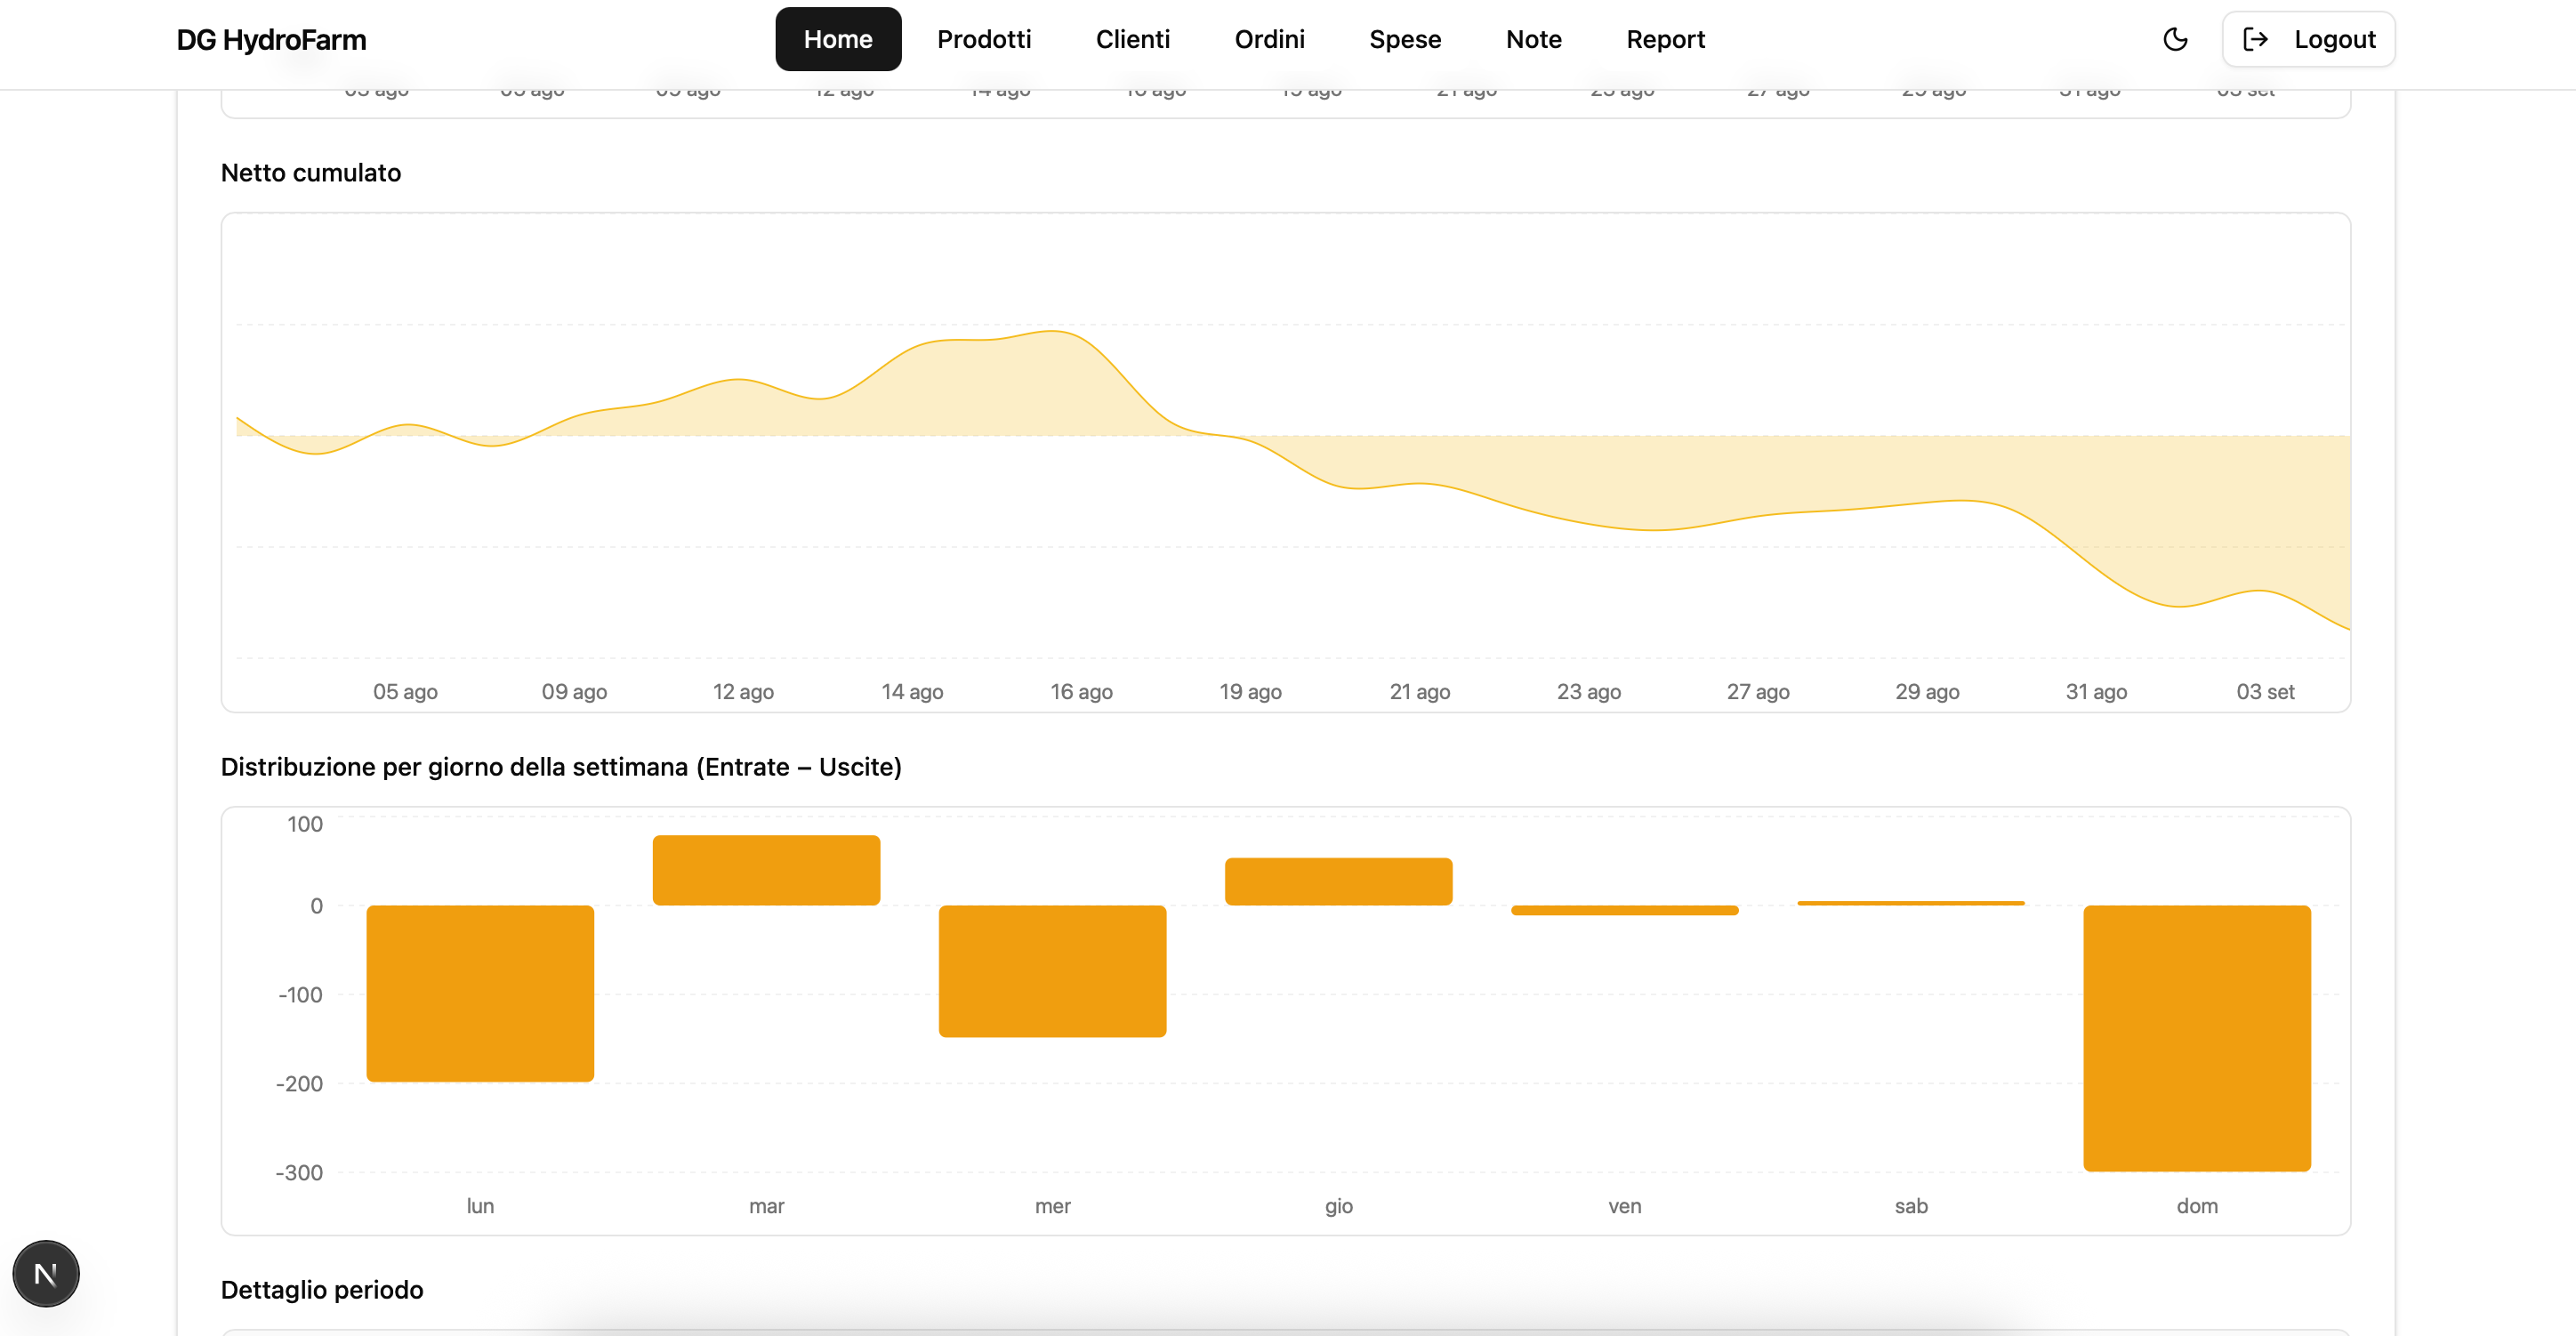Navigate to Clienti section
The height and width of the screenshot is (1336, 2576).
coord(1132,39)
